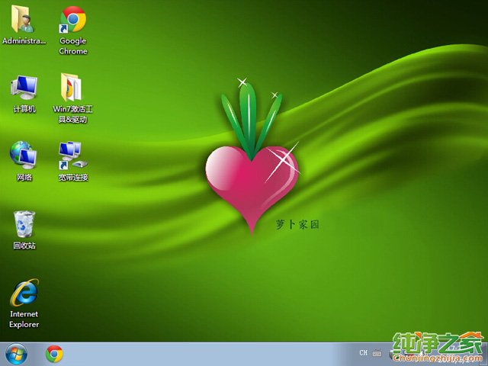Screen dimensions: 488x366
Task: Click the "Win7激活工具&驱动" name label
Action: [x=72, y=114]
